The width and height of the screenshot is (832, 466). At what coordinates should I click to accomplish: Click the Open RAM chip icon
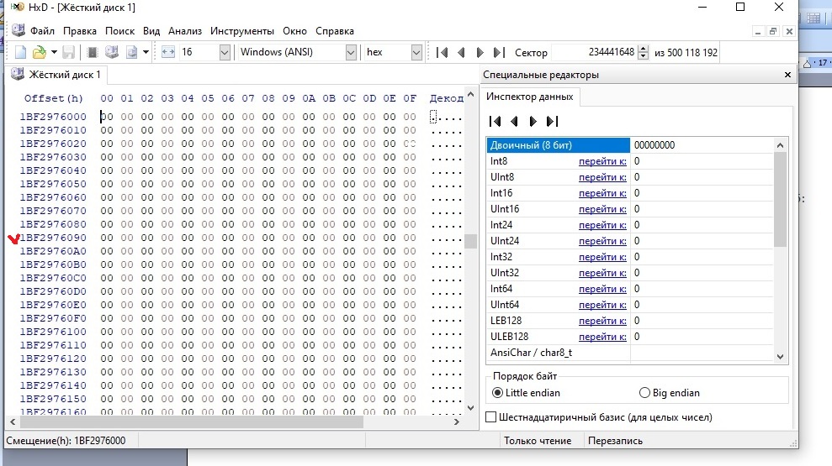coord(93,52)
